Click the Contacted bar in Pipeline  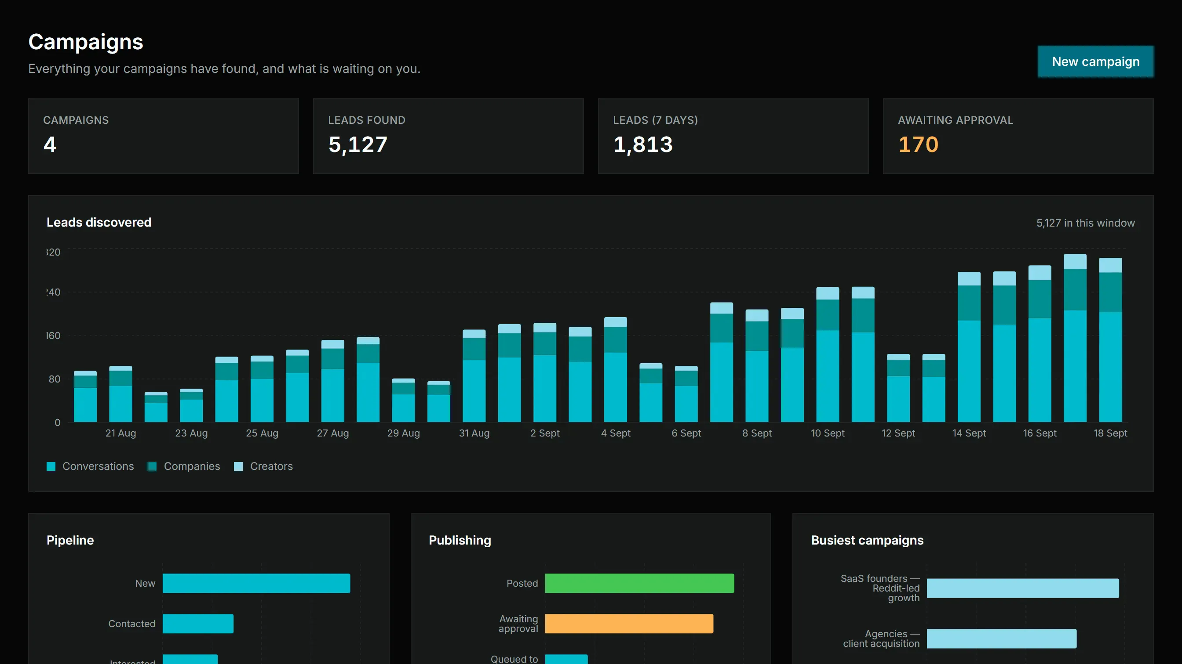click(x=198, y=624)
